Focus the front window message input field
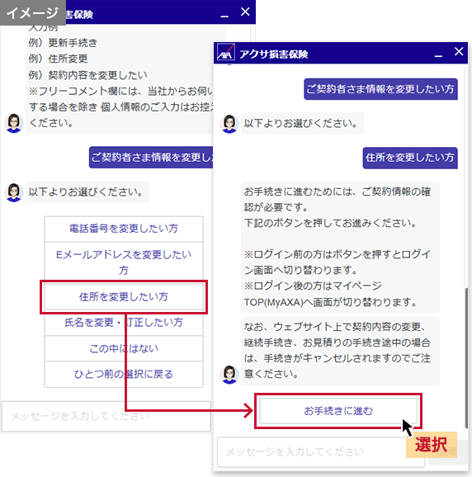The width and height of the screenshot is (472, 477). click(x=321, y=451)
